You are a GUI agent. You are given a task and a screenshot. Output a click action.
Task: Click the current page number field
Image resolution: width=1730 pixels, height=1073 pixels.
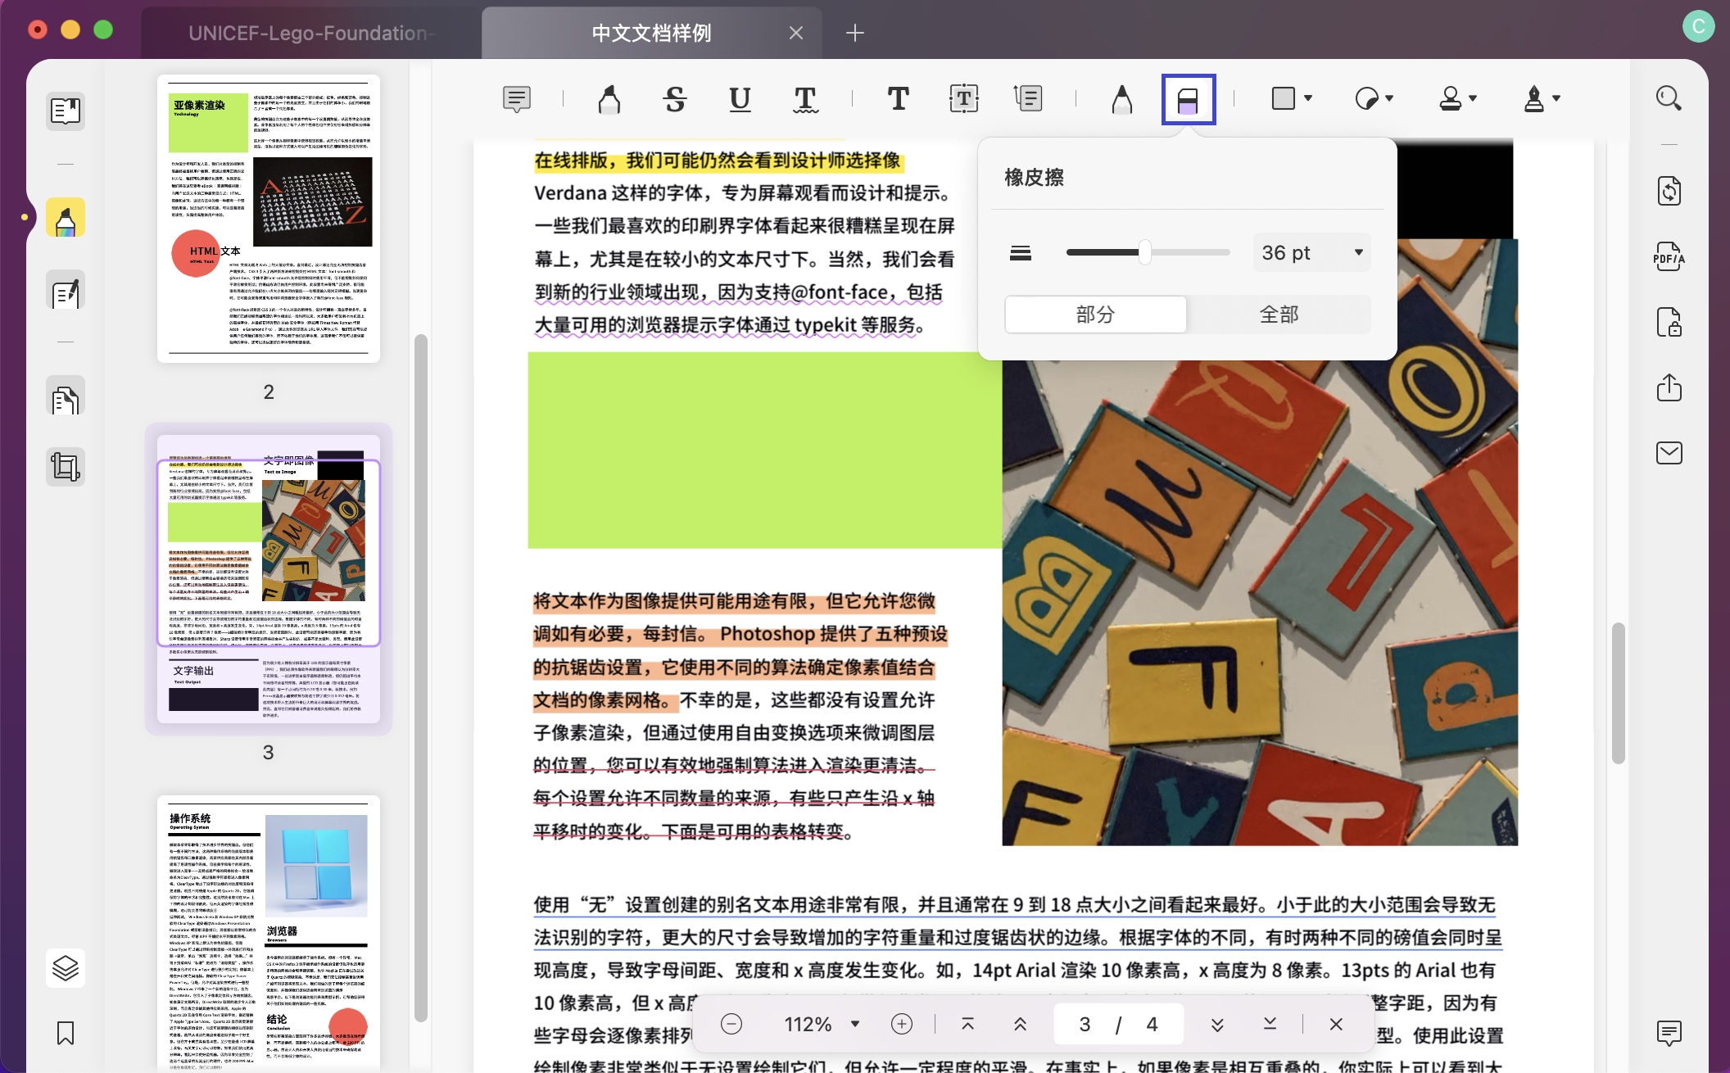click(1085, 1024)
